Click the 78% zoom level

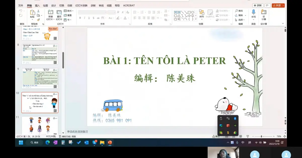tap(279, 136)
